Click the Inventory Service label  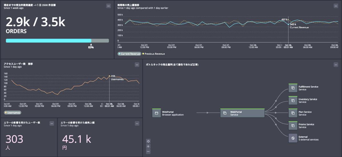click(308, 99)
